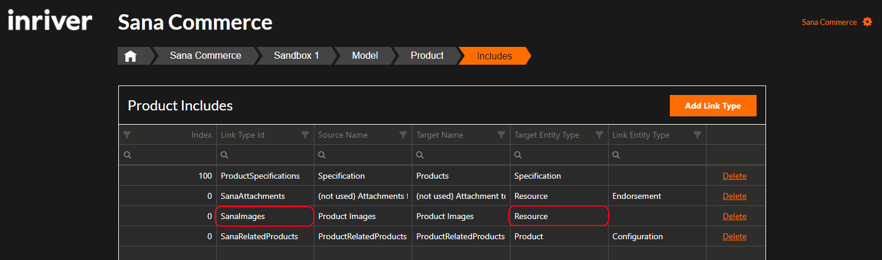Go to the Product breadcrumb
The width and height of the screenshot is (882, 260).
pos(427,56)
